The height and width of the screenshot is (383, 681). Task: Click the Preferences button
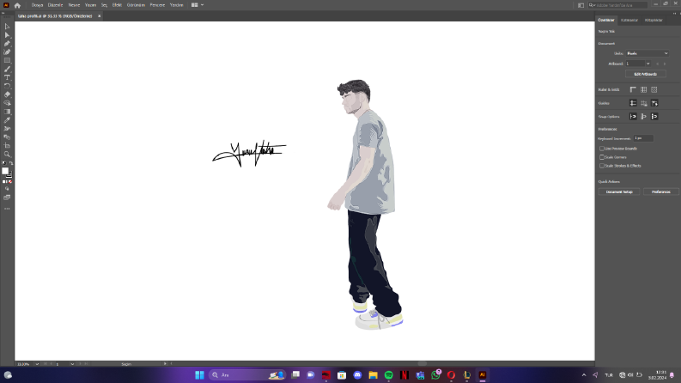(x=660, y=192)
